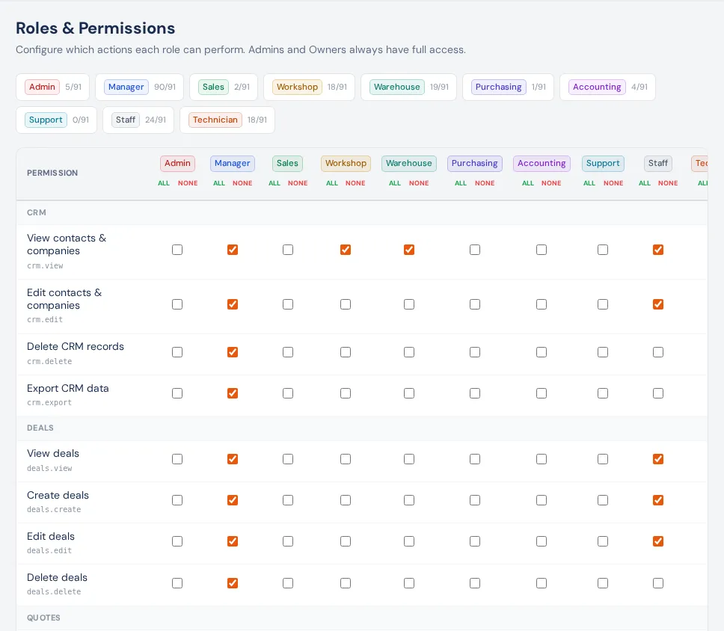Enable Support for Edit deals
The image size is (724, 631).
pyautogui.click(x=603, y=541)
